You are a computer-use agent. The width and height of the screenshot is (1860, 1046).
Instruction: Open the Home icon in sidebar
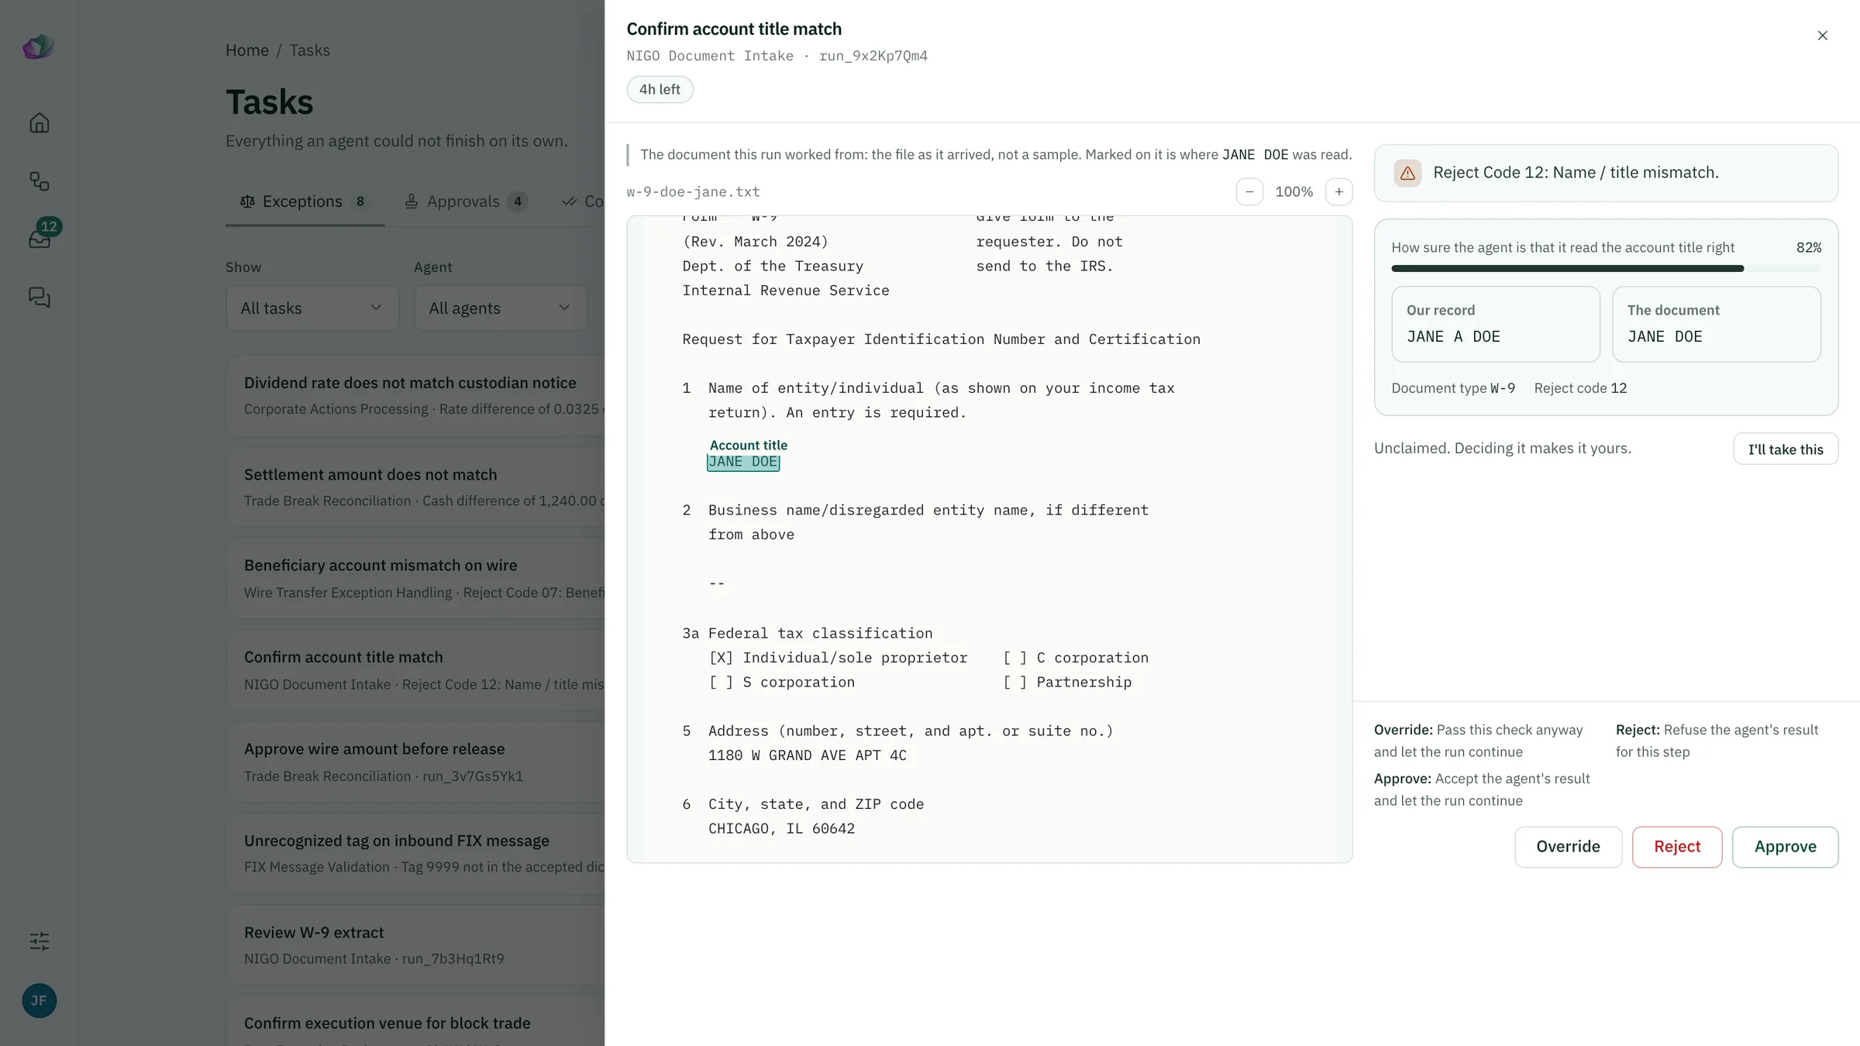pyautogui.click(x=40, y=123)
